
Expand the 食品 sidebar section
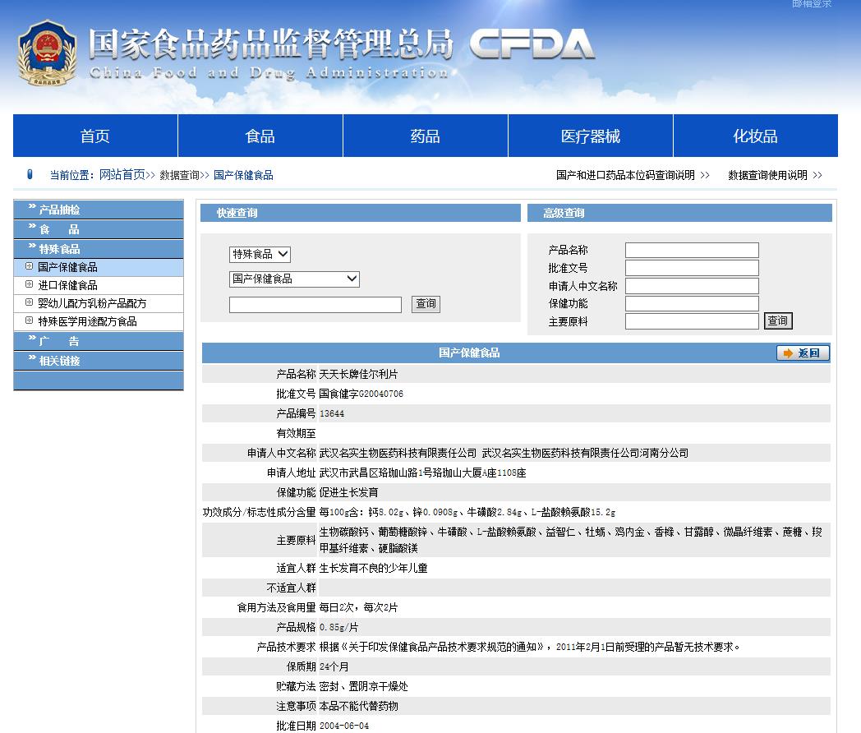tap(99, 229)
